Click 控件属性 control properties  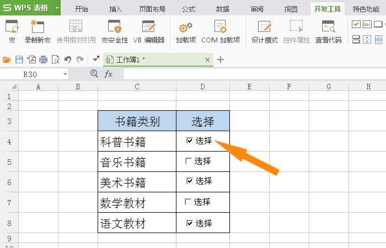297,31
